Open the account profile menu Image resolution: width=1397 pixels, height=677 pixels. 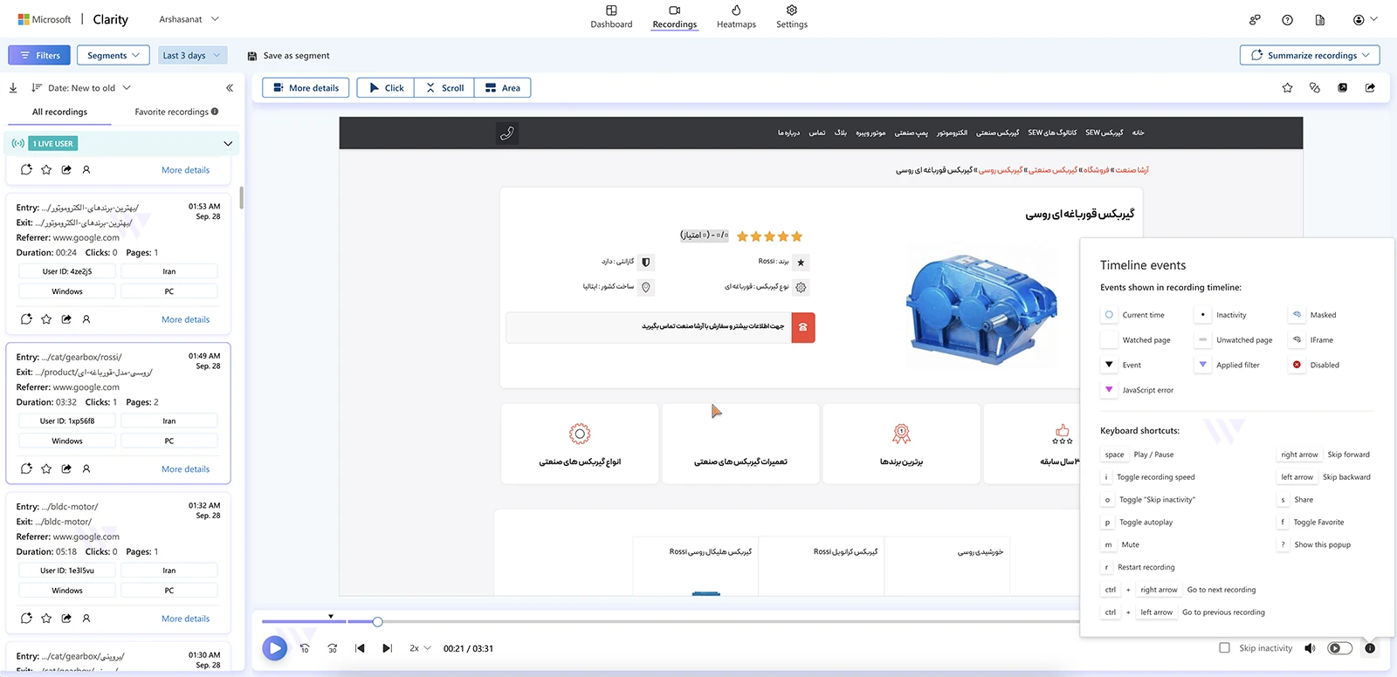[1365, 20]
